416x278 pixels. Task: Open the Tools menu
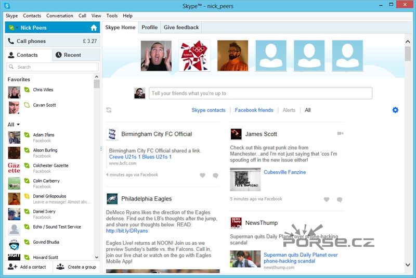pos(112,16)
